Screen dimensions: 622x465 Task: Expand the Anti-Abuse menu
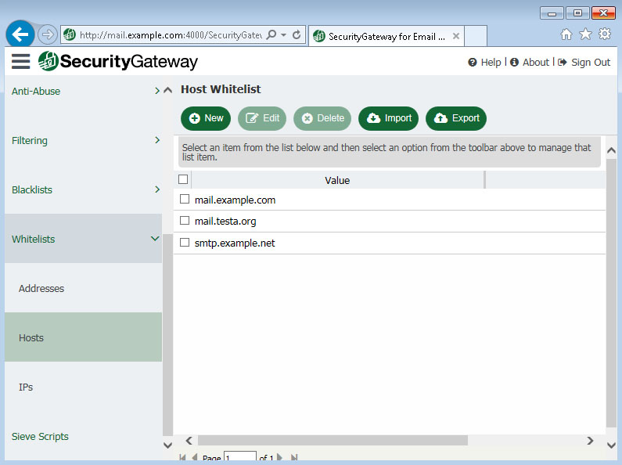coord(83,92)
